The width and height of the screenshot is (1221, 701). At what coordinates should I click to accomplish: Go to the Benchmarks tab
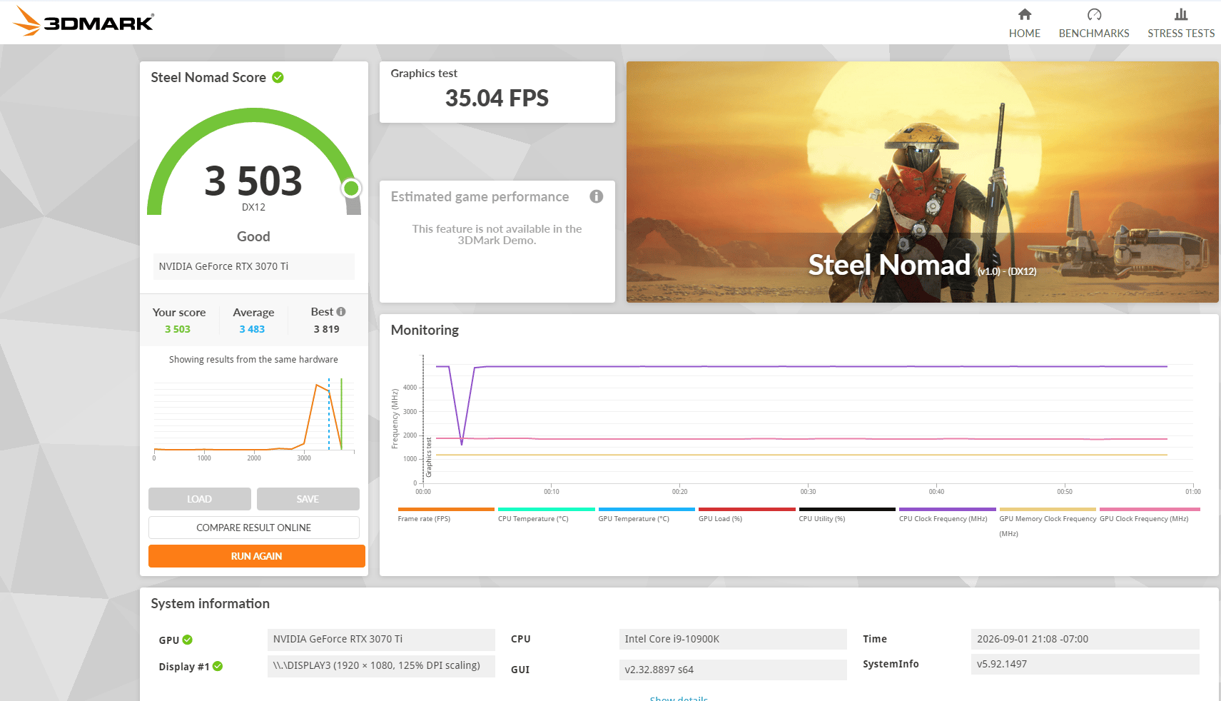[x=1093, y=23]
